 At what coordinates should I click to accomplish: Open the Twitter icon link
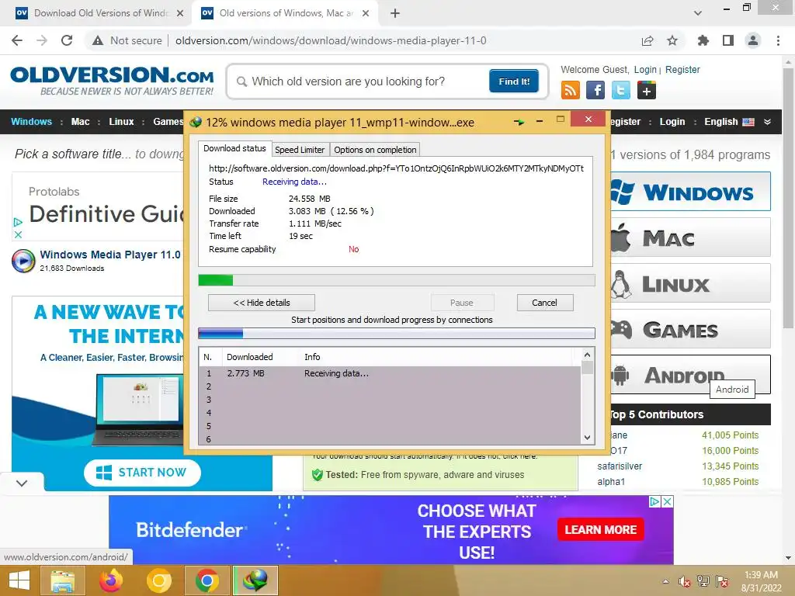(620, 91)
